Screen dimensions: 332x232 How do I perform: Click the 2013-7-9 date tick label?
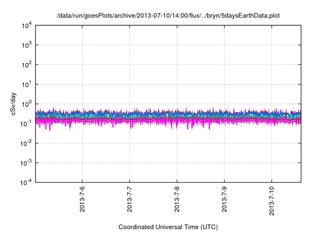(225, 199)
